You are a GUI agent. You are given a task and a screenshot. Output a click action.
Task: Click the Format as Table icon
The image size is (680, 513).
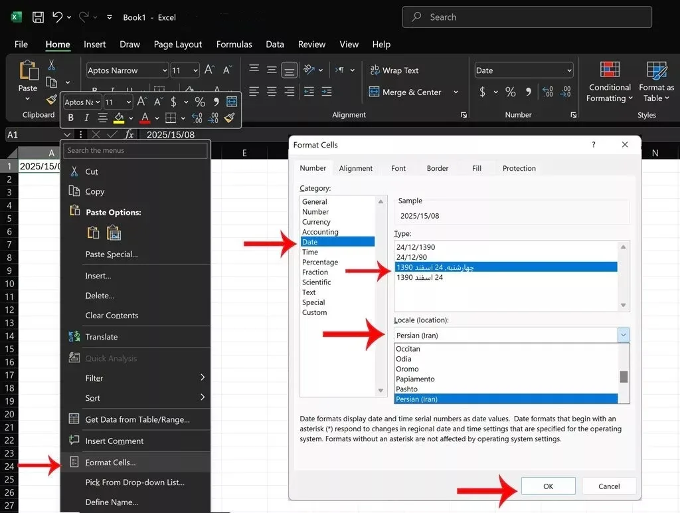(657, 70)
